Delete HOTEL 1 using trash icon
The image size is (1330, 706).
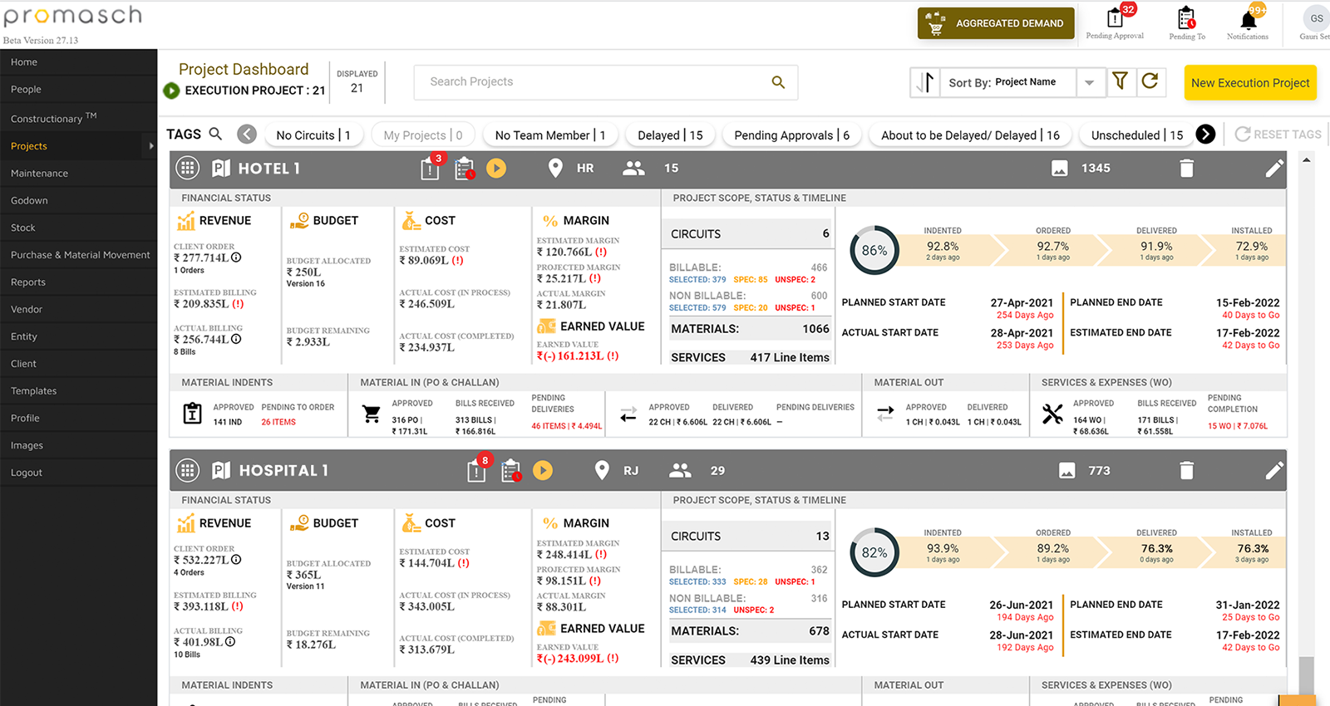1187,169
